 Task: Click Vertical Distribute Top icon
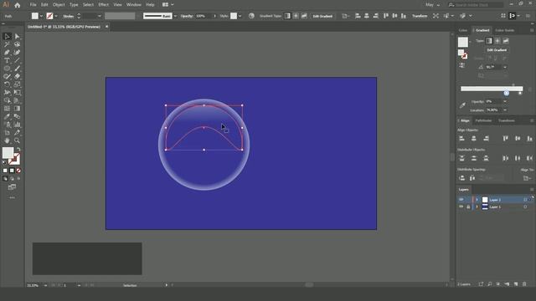tap(461, 158)
